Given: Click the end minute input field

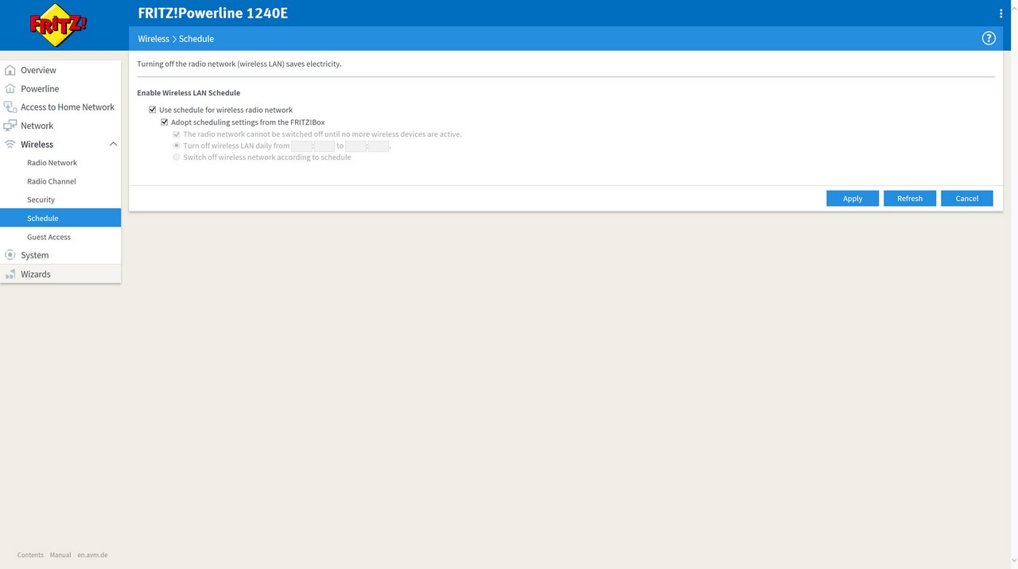Looking at the screenshot, I should pyautogui.click(x=379, y=146).
